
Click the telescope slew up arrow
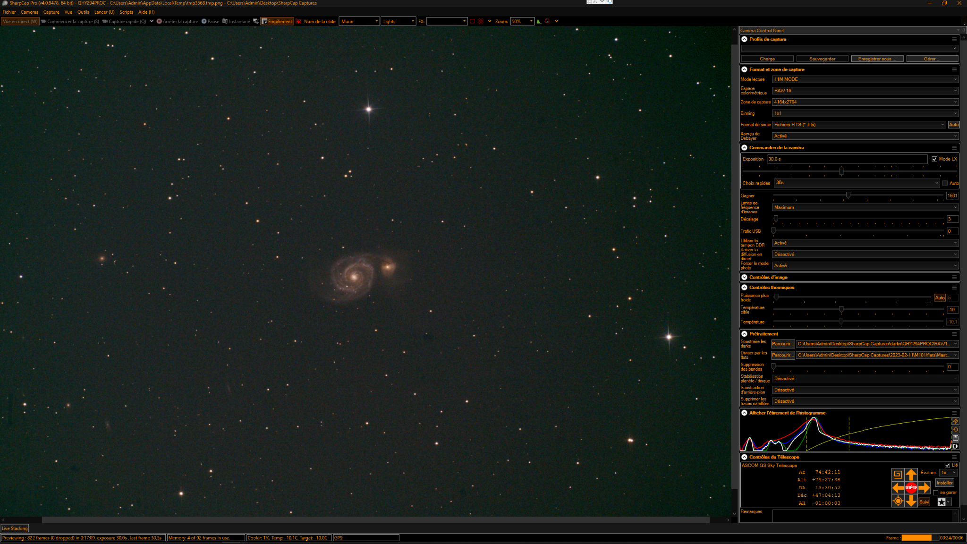point(911,474)
